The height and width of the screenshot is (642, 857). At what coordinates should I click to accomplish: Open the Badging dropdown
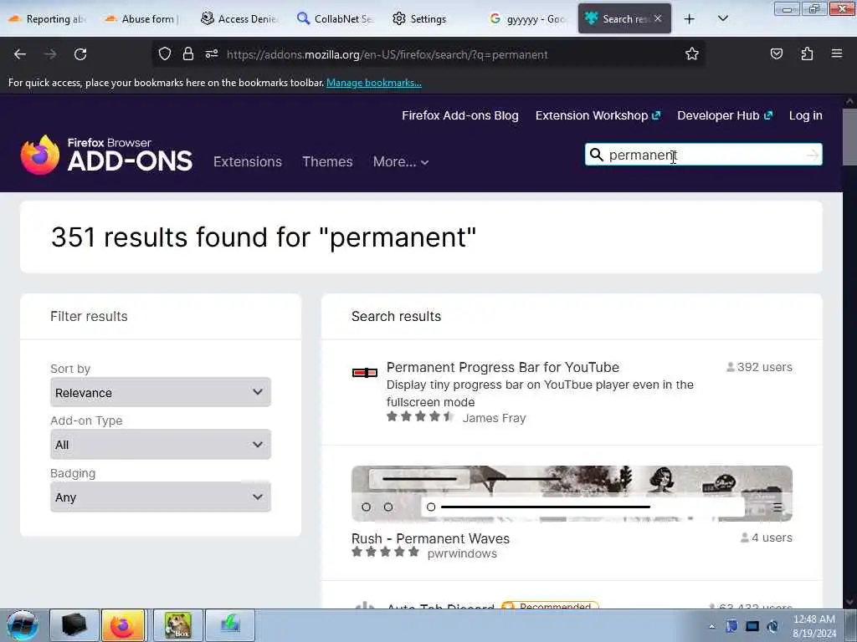(x=160, y=497)
